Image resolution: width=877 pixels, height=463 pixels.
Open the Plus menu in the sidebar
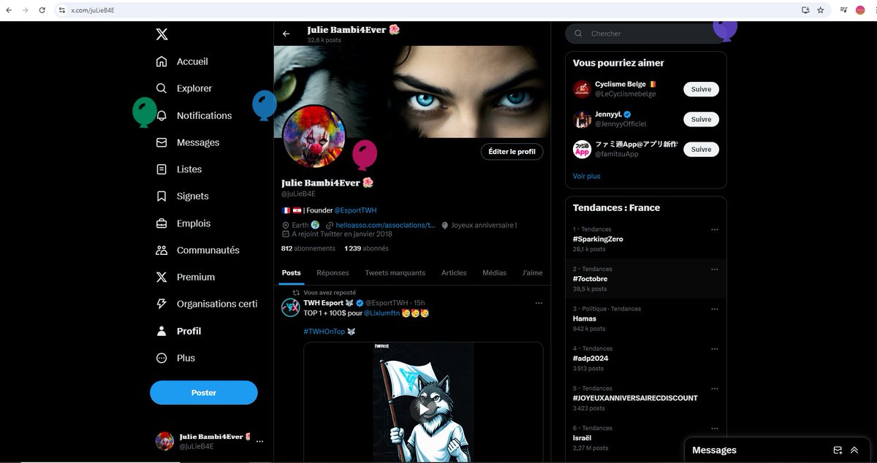tap(162, 358)
